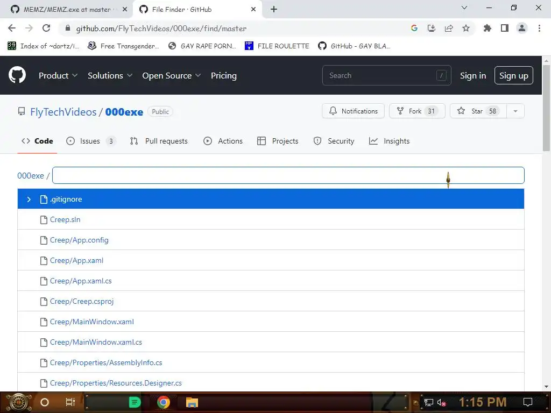This screenshot has height=413, width=551.
Task: Go back with browser back arrow
Action: (x=12, y=28)
